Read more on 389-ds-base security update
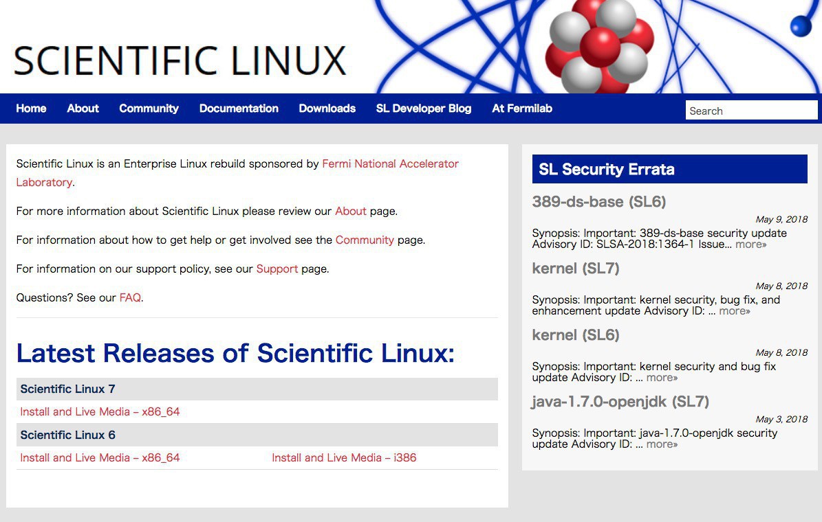Image resolution: width=822 pixels, height=522 pixels. (x=750, y=244)
